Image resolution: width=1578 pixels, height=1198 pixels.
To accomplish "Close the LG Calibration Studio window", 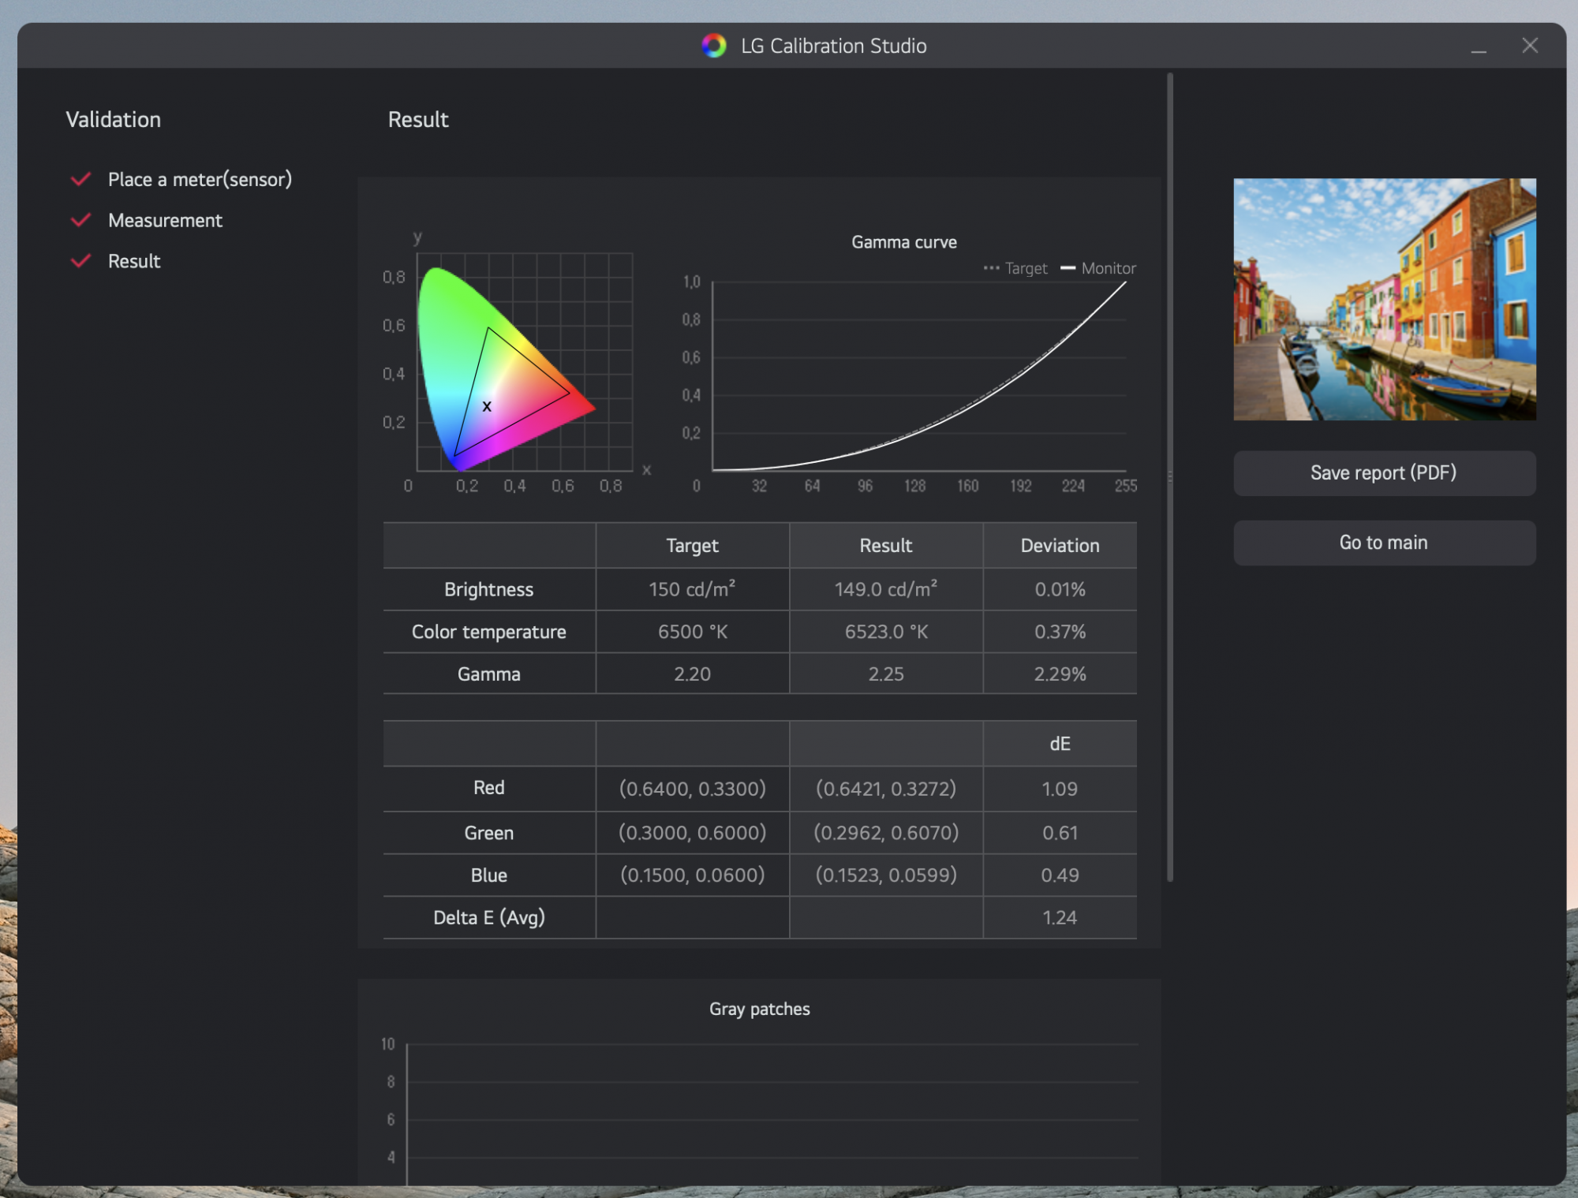I will pyautogui.click(x=1530, y=46).
